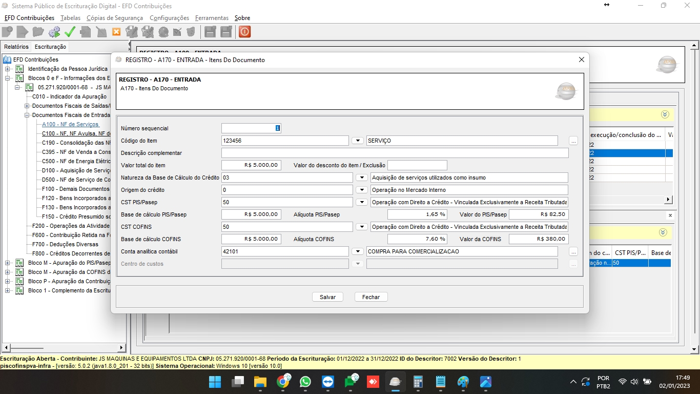The width and height of the screenshot is (700, 394).
Task: Click the Salvar button
Action: (x=327, y=297)
